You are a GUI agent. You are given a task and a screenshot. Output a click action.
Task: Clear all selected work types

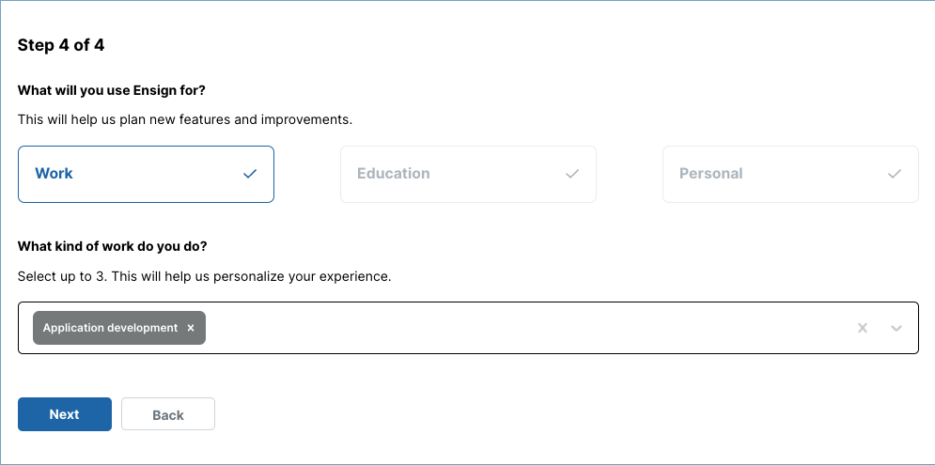[863, 328]
